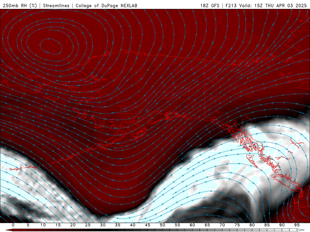
Task: Click "College of DuPage NEXLAB" header text
Action: point(106,5)
